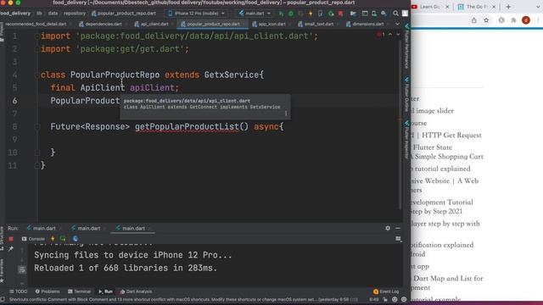Click the red Stop icon in IDE toolbar

click(341, 14)
